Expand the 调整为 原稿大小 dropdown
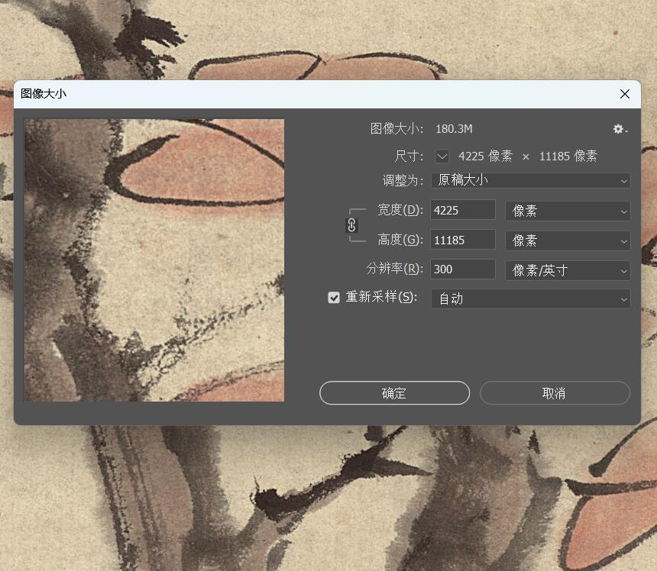Viewport: 657px width, 571px height. 530,180
